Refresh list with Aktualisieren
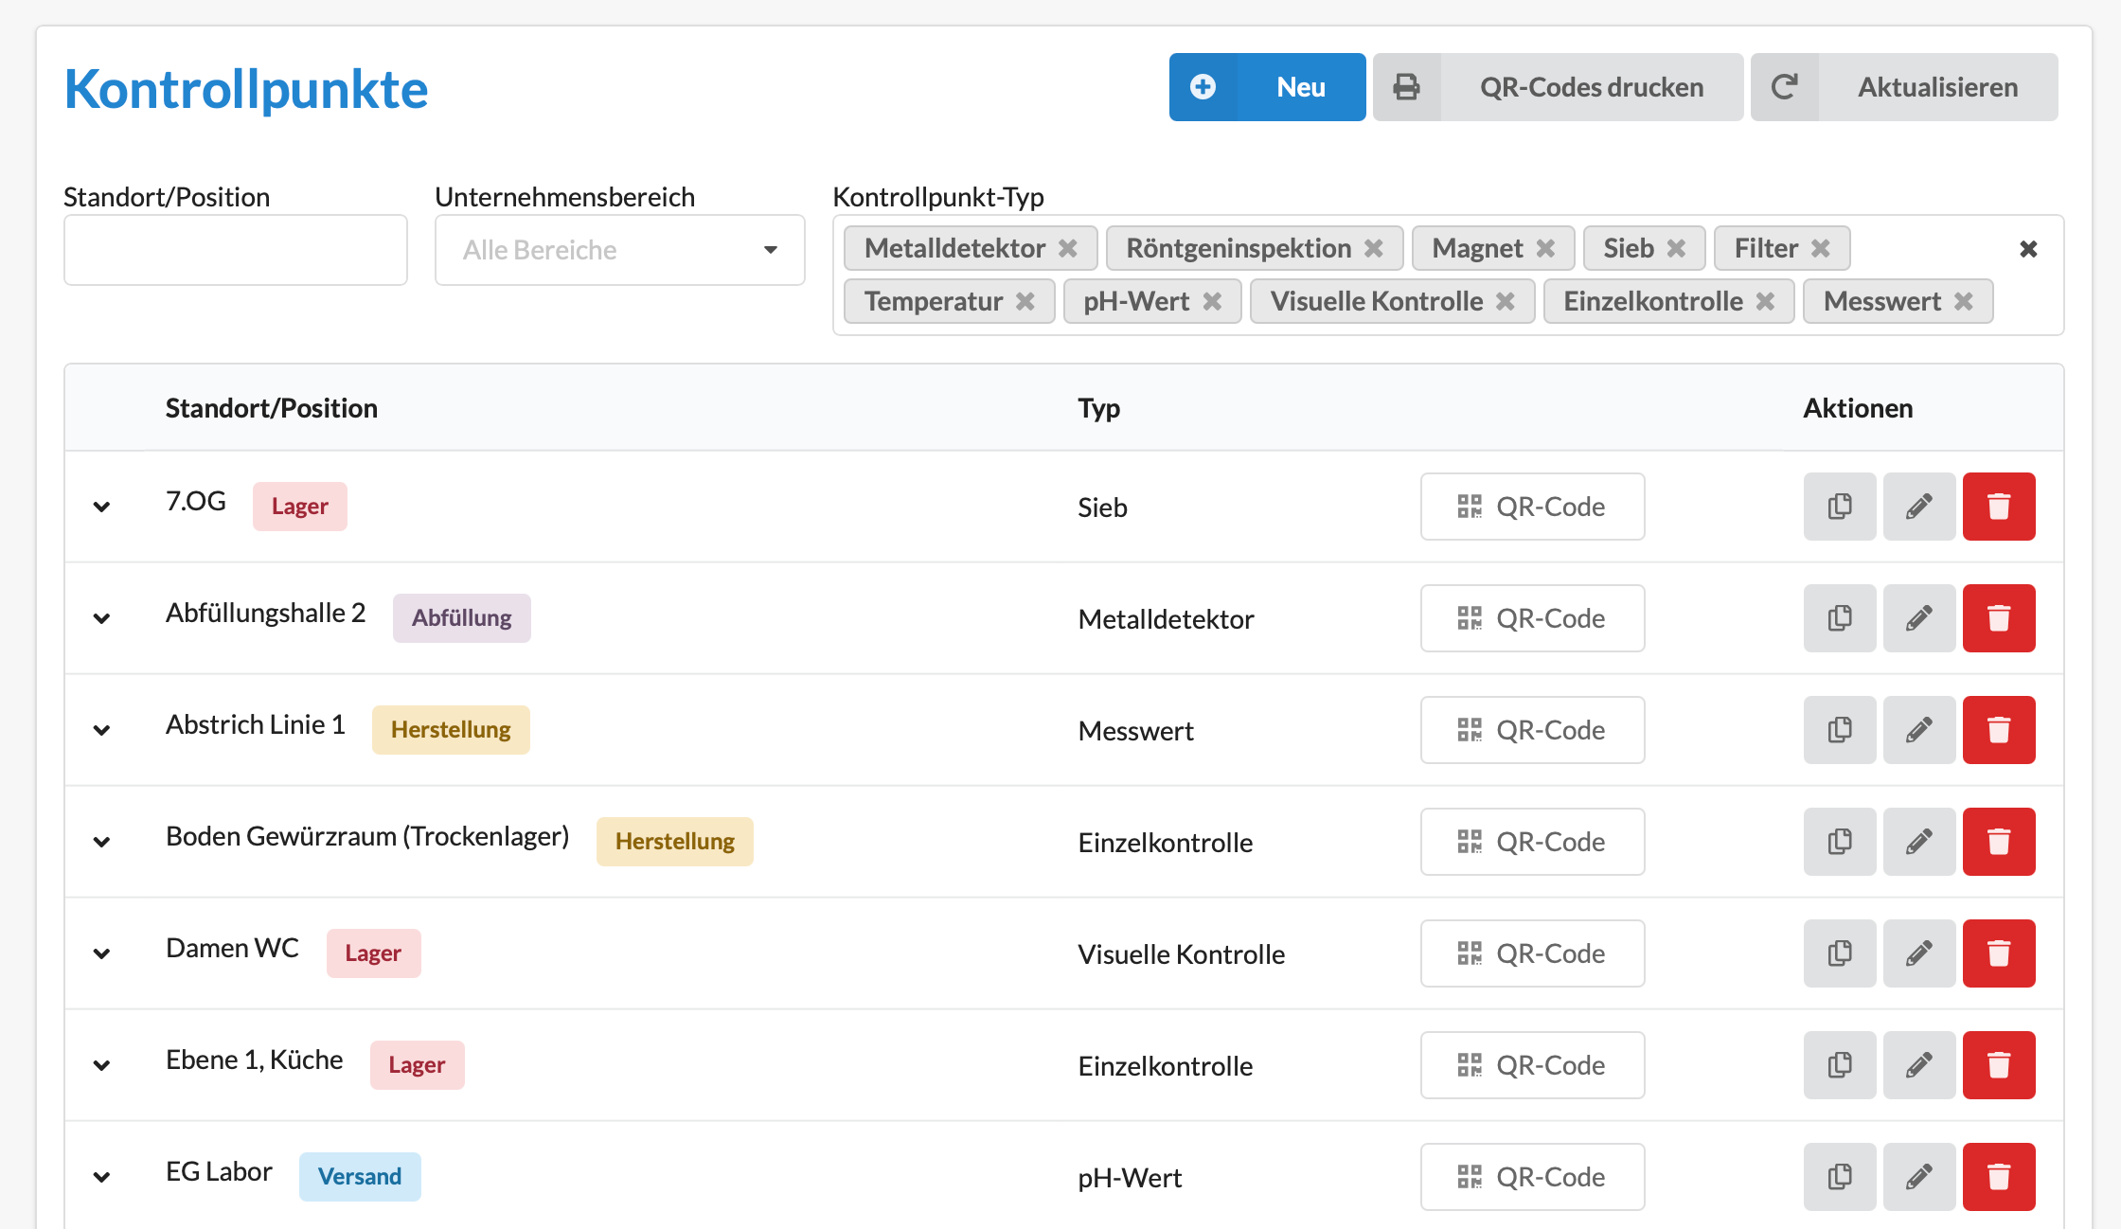2121x1229 pixels. point(1903,87)
